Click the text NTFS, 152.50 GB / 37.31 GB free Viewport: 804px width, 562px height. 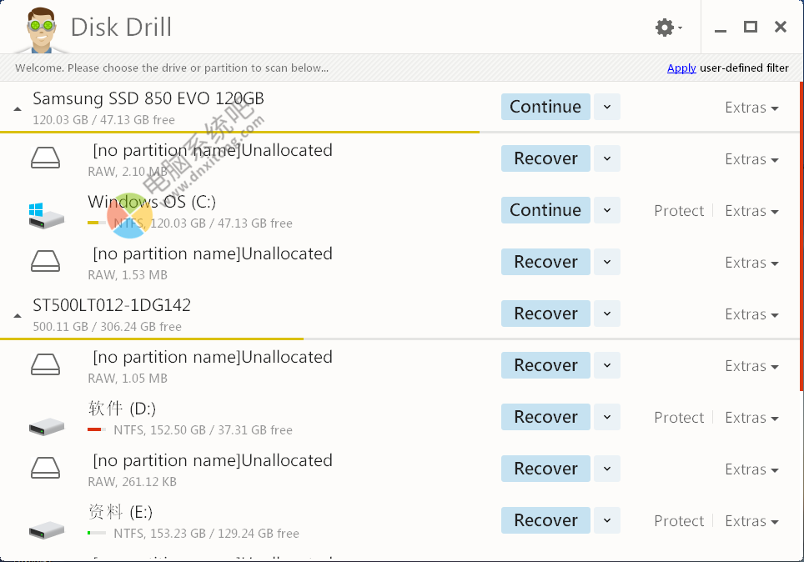point(203,429)
